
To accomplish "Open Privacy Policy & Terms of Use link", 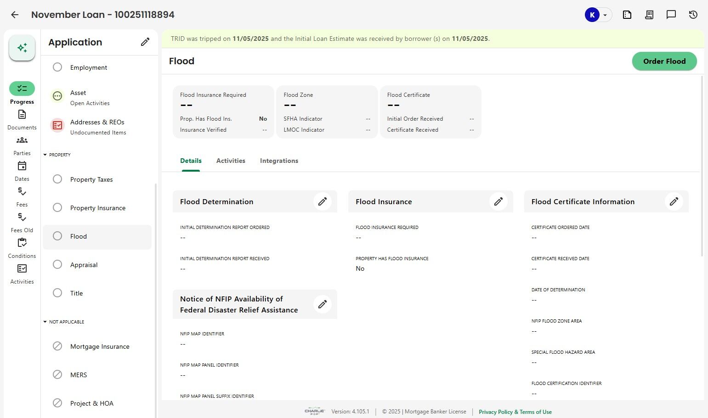I will pos(515,412).
